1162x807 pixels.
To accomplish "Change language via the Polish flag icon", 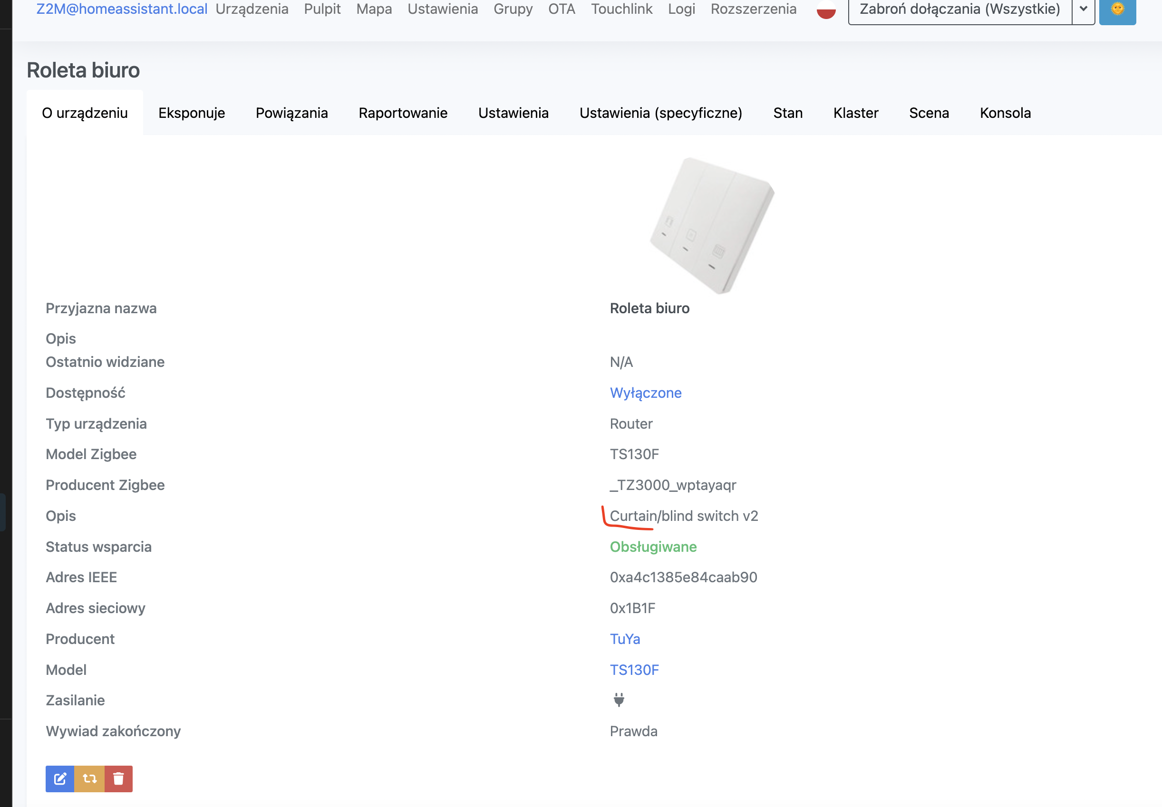I will tap(825, 9).
